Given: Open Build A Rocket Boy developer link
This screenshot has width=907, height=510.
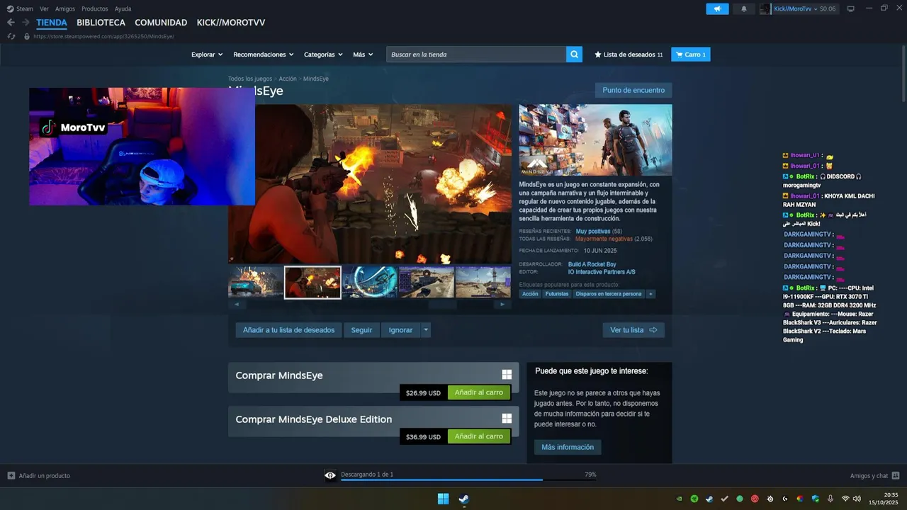Looking at the screenshot, I should (x=592, y=264).
